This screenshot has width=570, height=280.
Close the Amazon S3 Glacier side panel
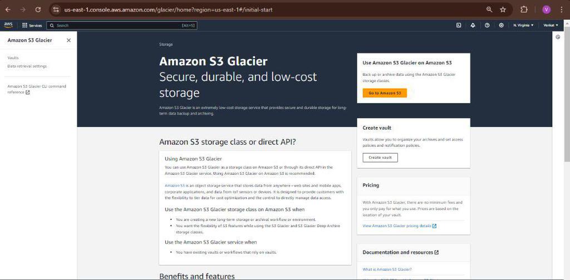pyautogui.click(x=68, y=40)
